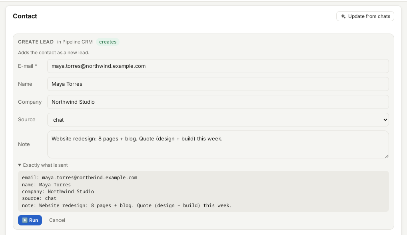Click the 'Company' field label
The width and height of the screenshot is (407, 235).
(30, 102)
